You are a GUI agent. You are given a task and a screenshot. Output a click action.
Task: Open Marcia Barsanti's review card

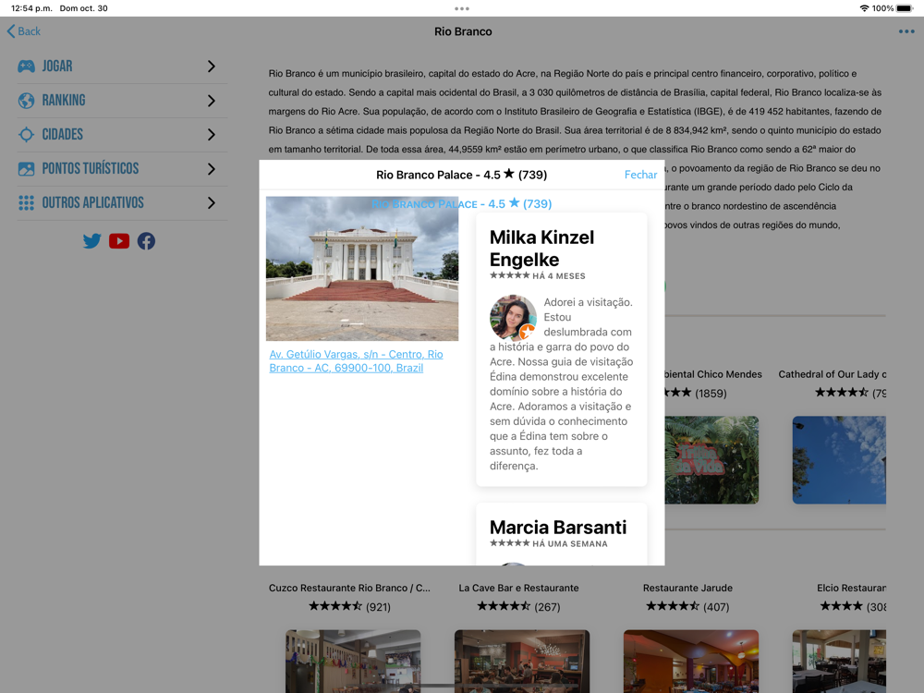coord(562,534)
